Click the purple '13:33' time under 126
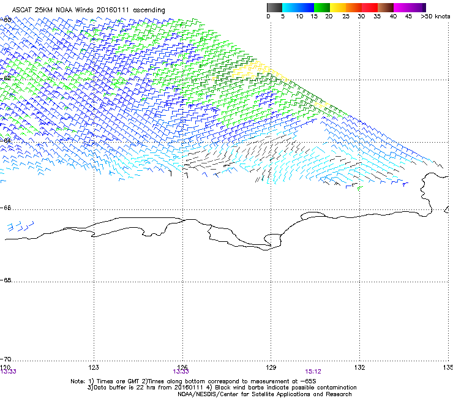The image size is (453, 398). coord(181,372)
